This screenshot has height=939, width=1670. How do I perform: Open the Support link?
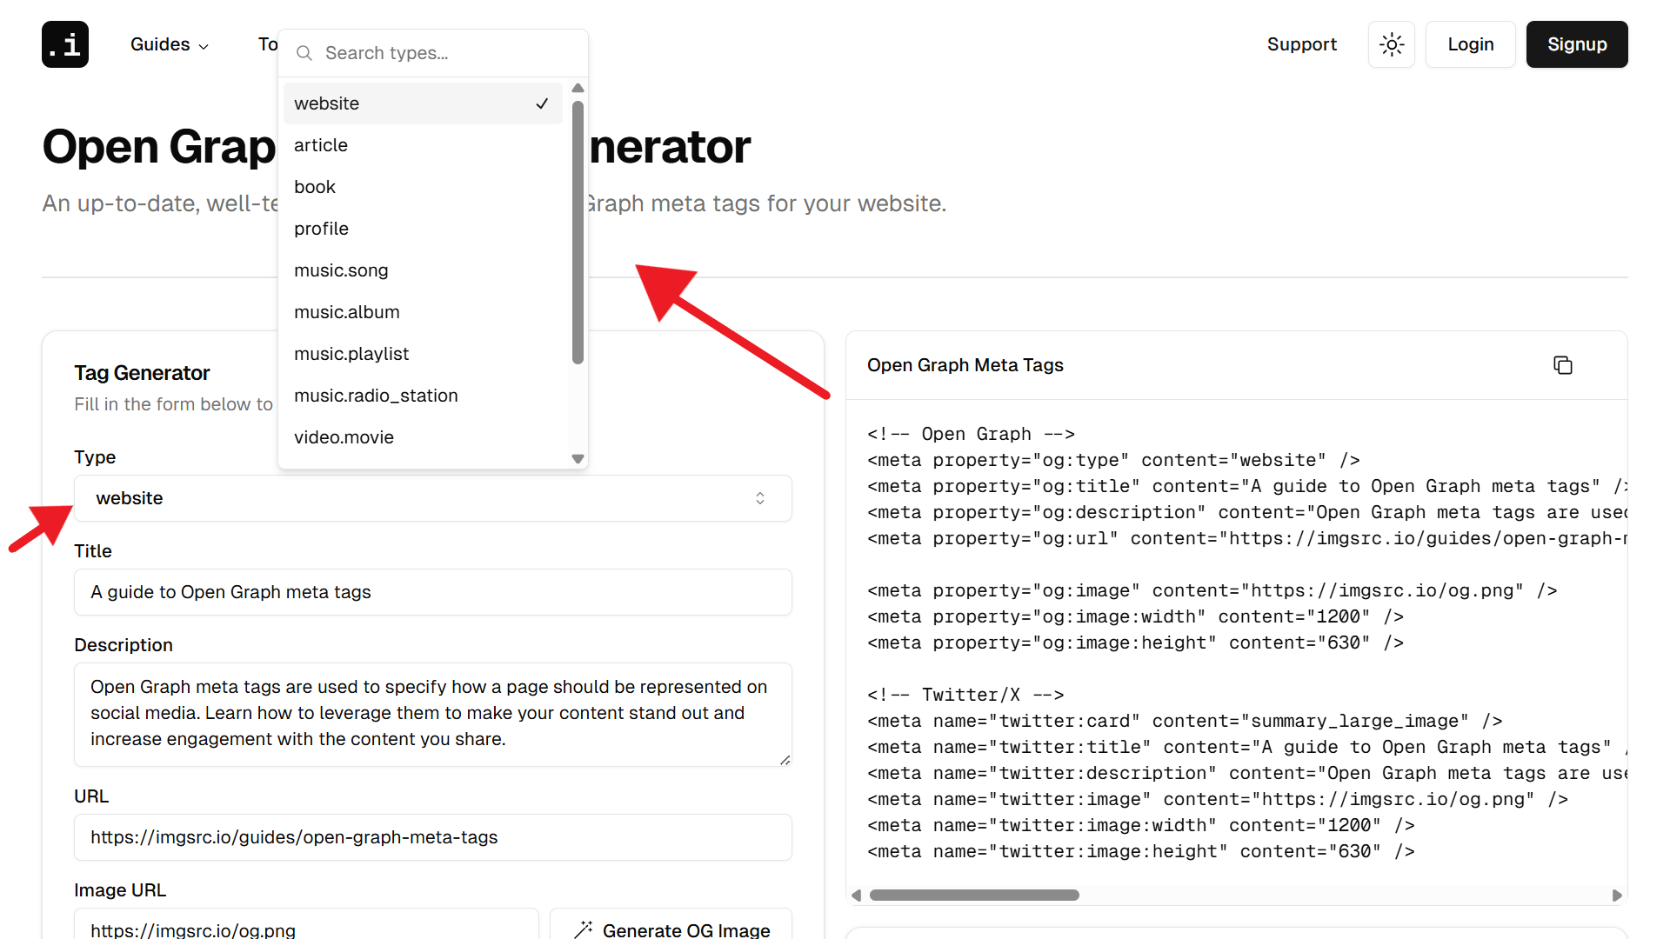(1302, 44)
